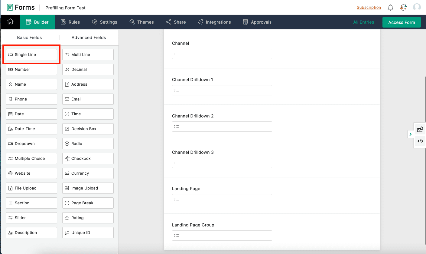Image resolution: width=426 pixels, height=254 pixels.
Task: Add an Email field
Action: click(88, 99)
